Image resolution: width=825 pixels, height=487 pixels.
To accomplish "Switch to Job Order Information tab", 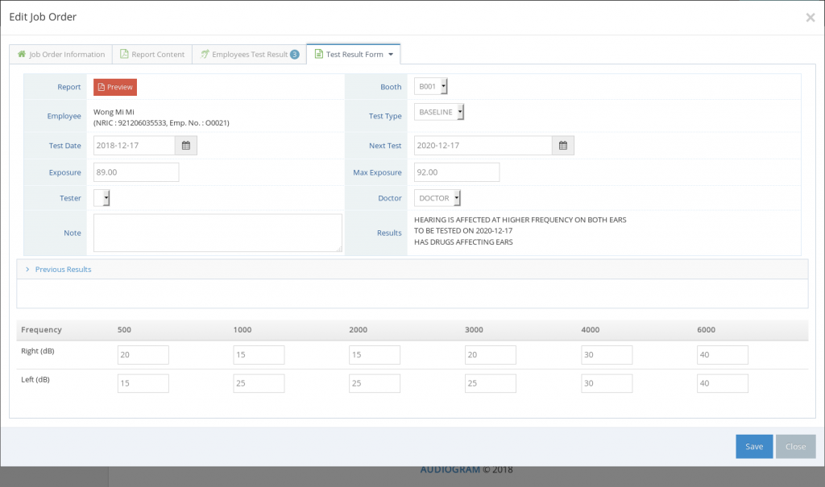I will tap(61, 55).
